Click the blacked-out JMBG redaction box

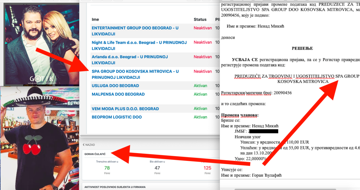pos(263,131)
